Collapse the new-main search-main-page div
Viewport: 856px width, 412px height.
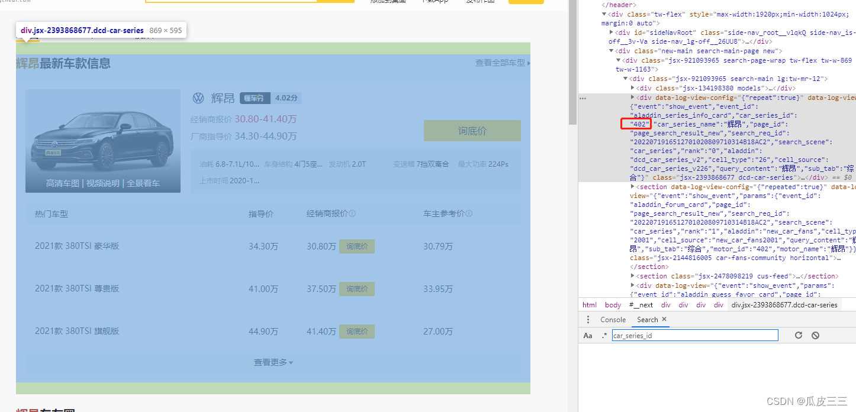[612, 51]
